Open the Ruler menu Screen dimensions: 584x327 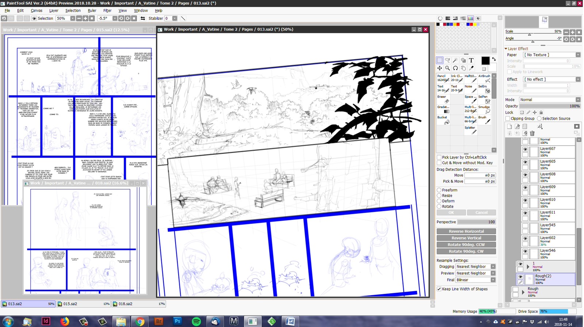tap(92, 11)
